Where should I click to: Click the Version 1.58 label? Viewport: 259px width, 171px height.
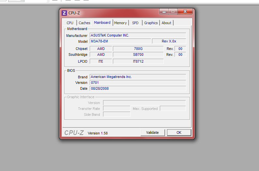tap(98, 133)
